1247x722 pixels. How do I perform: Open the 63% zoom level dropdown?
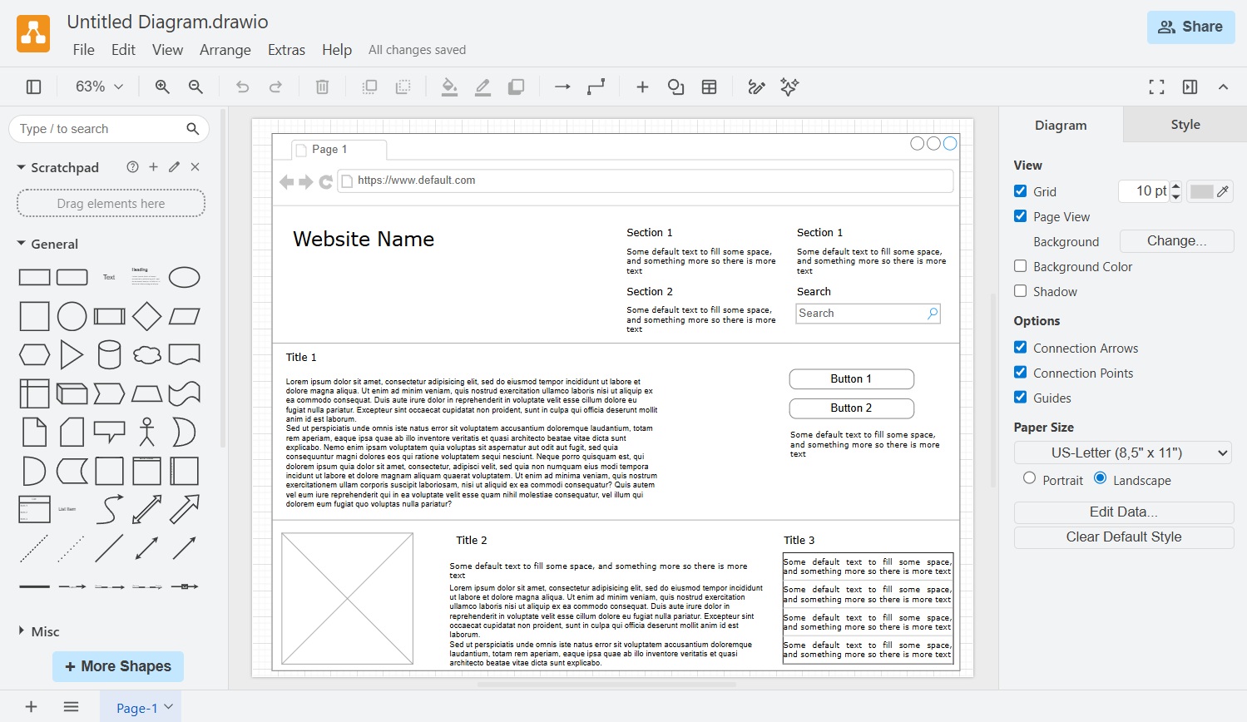click(99, 87)
